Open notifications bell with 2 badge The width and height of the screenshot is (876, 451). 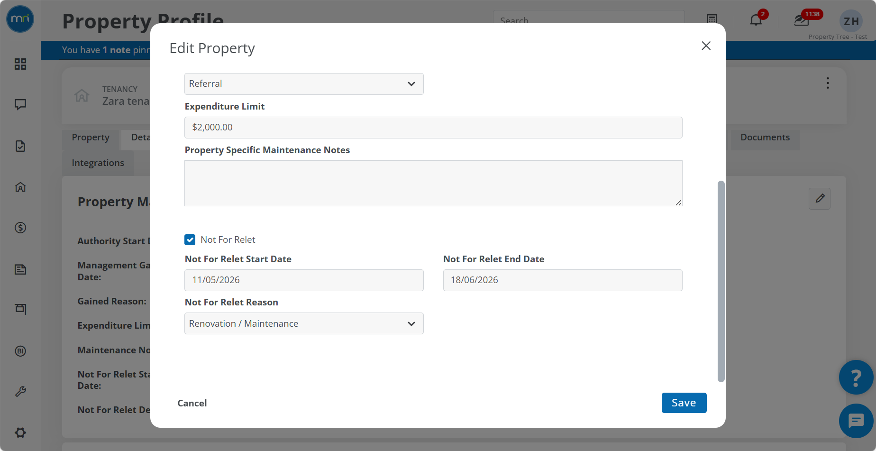756,20
